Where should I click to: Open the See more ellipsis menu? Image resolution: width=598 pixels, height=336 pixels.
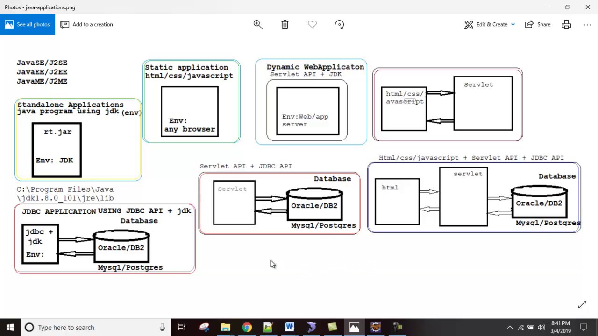[587, 24]
